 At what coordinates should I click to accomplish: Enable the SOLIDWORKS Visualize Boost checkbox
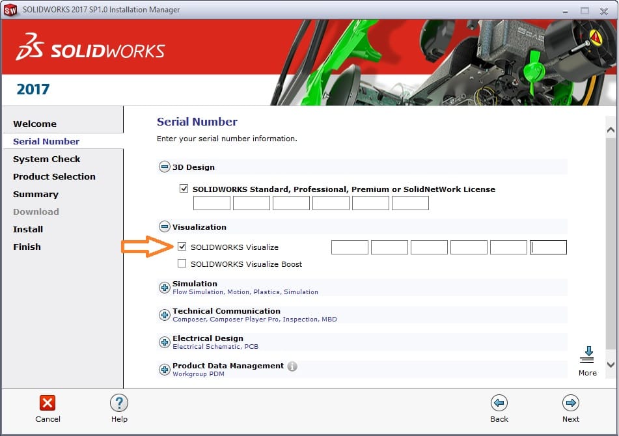point(182,264)
